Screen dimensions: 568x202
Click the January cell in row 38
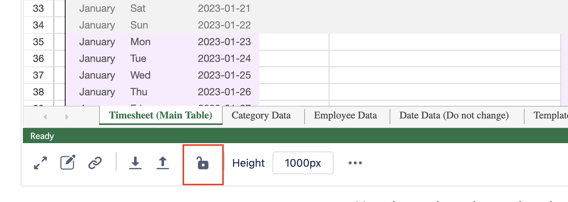(x=97, y=92)
